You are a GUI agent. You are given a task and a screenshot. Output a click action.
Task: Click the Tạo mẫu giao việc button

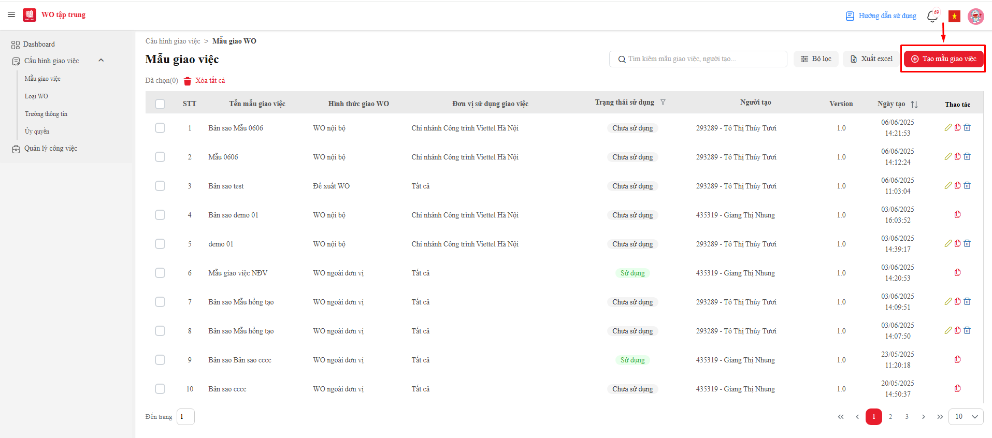pyautogui.click(x=943, y=59)
